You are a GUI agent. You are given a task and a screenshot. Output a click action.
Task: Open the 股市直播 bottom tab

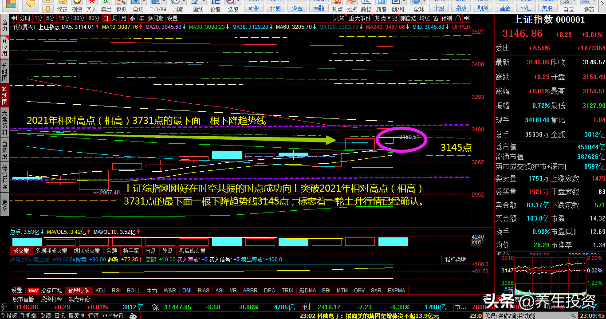pos(24,299)
